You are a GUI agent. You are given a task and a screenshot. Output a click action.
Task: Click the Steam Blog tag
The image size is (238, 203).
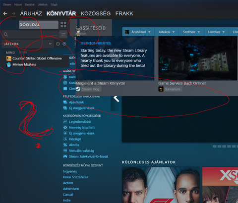pyautogui.click(x=91, y=89)
